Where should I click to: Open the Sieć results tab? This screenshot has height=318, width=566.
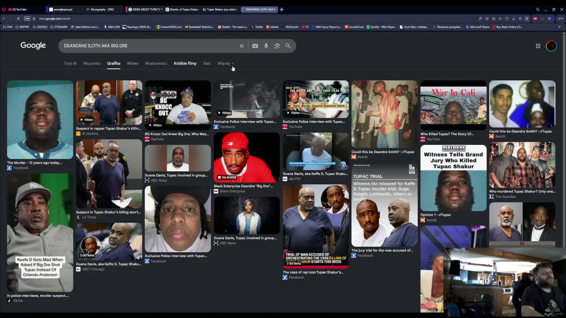207,63
